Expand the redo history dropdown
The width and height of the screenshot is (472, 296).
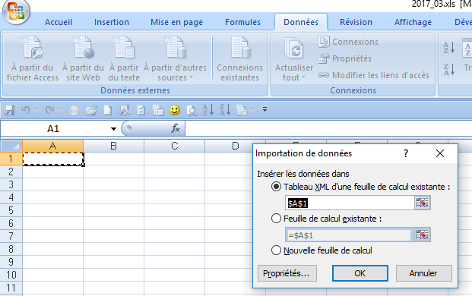click(x=61, y=110)
